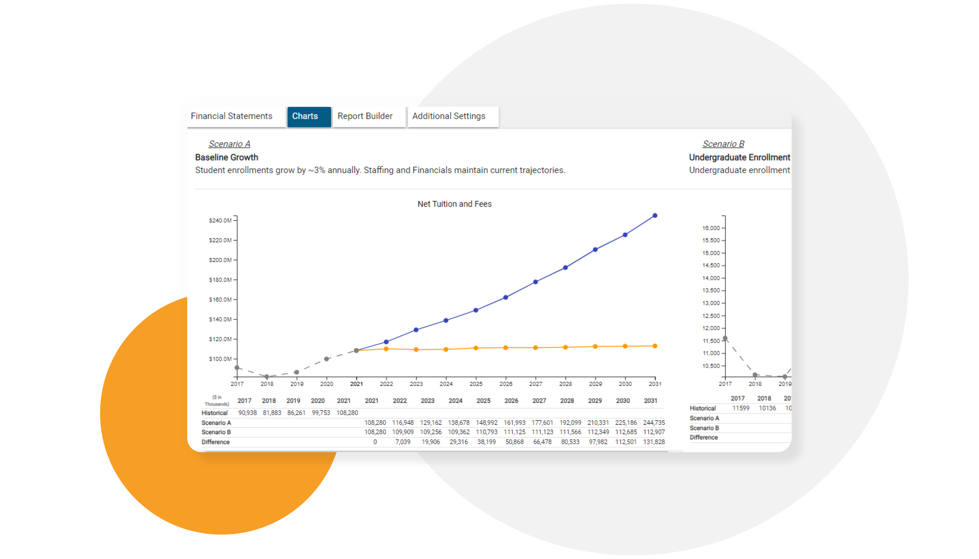Click the Net Tuition and Fees chart title
This screenshot has height=559, width=979.
click(454, 204)
